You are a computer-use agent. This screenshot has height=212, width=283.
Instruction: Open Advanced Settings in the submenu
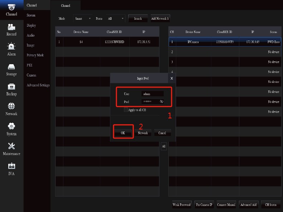(x=38, y=85)
